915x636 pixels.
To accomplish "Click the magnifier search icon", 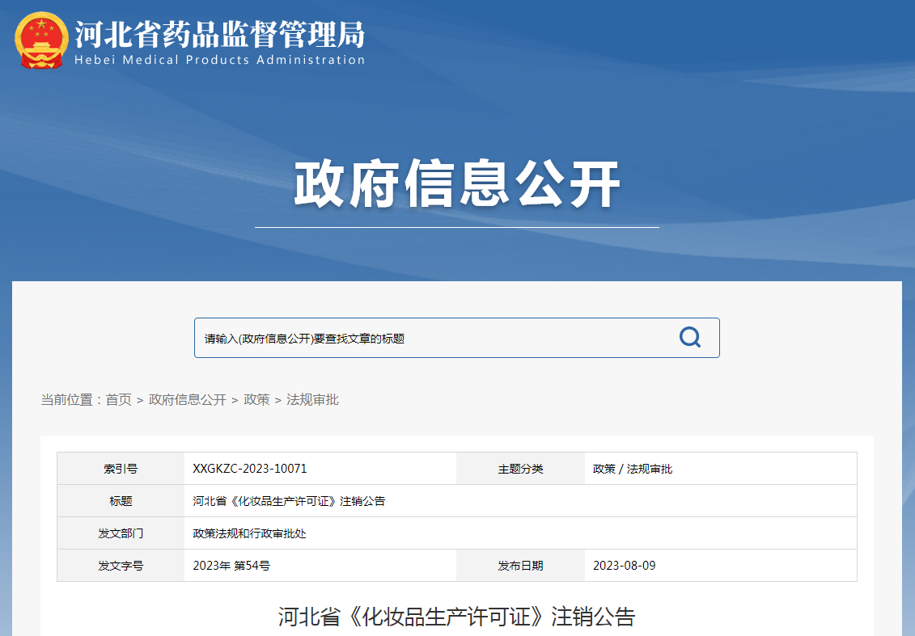I will click(689, 338).
